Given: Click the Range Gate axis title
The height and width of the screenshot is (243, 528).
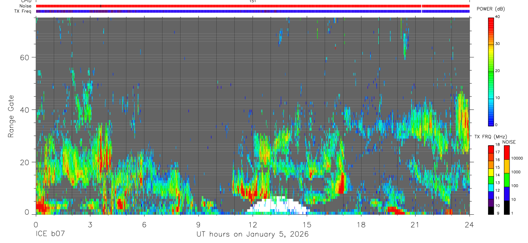Looking at the screenshot, I should (11, 116).
